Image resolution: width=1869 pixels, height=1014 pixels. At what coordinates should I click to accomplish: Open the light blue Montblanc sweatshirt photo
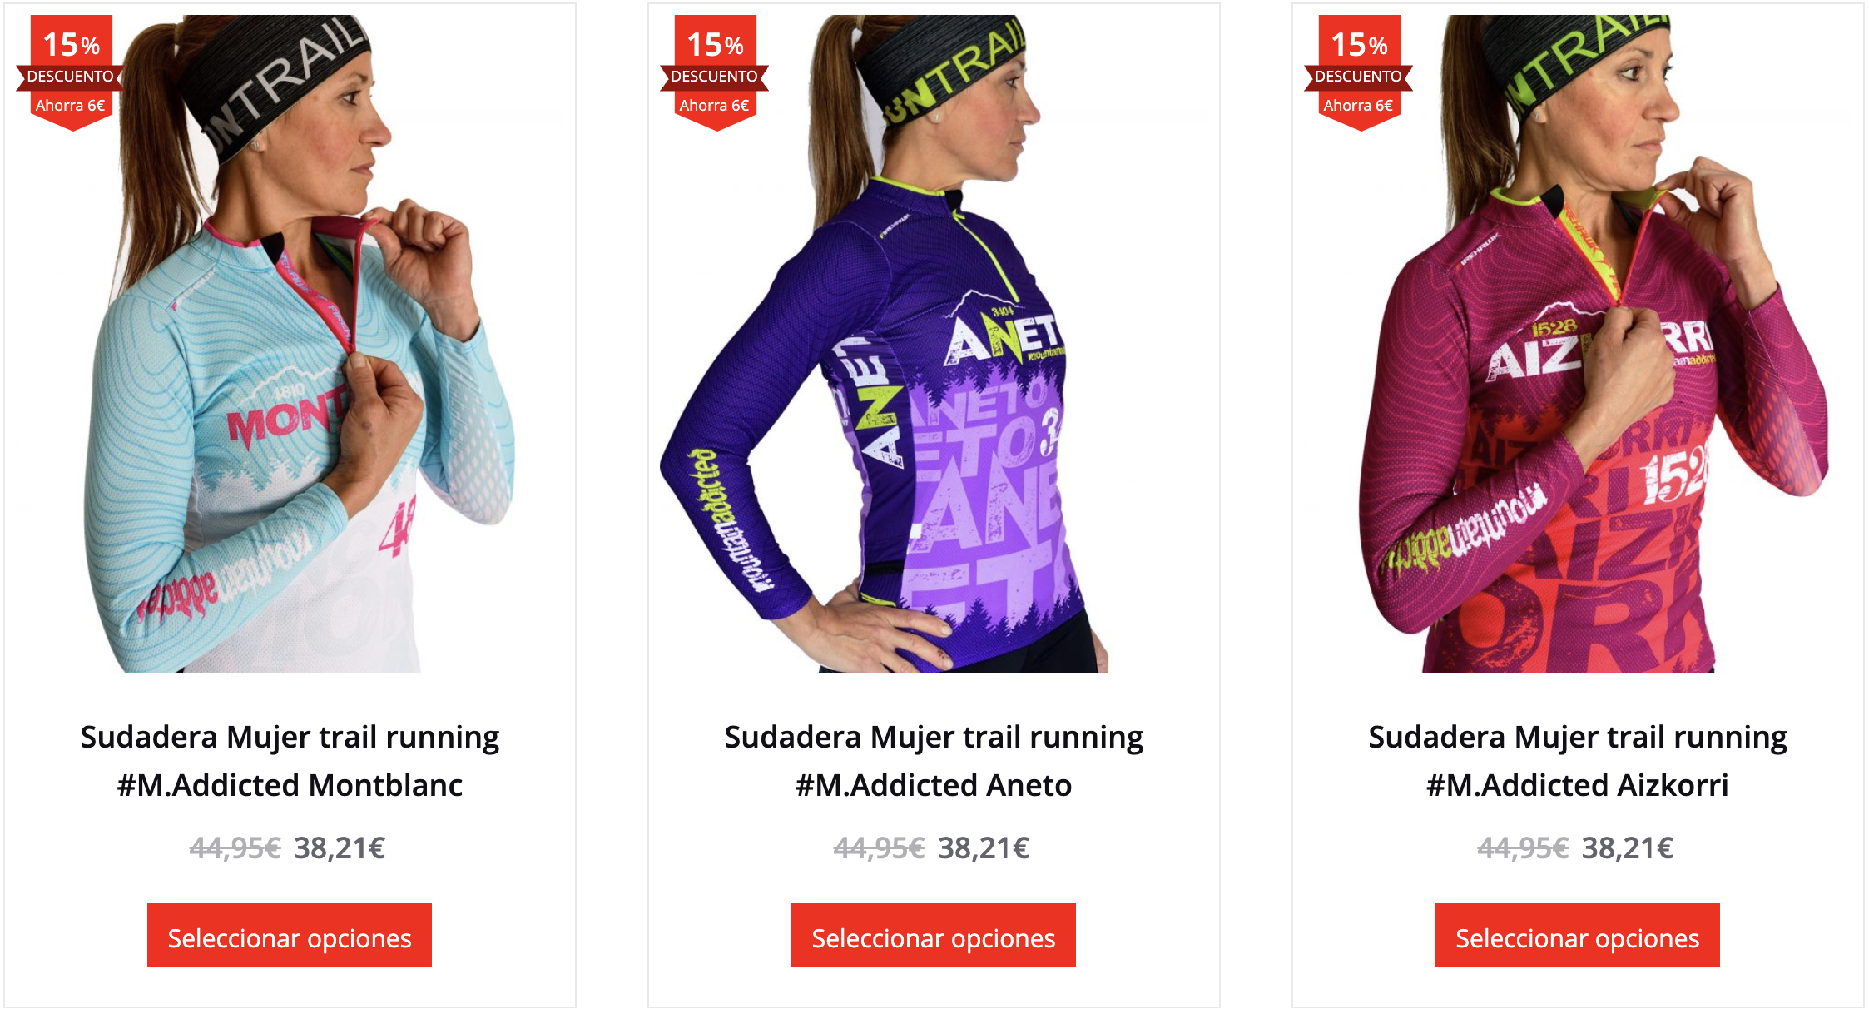pos(290,343)
